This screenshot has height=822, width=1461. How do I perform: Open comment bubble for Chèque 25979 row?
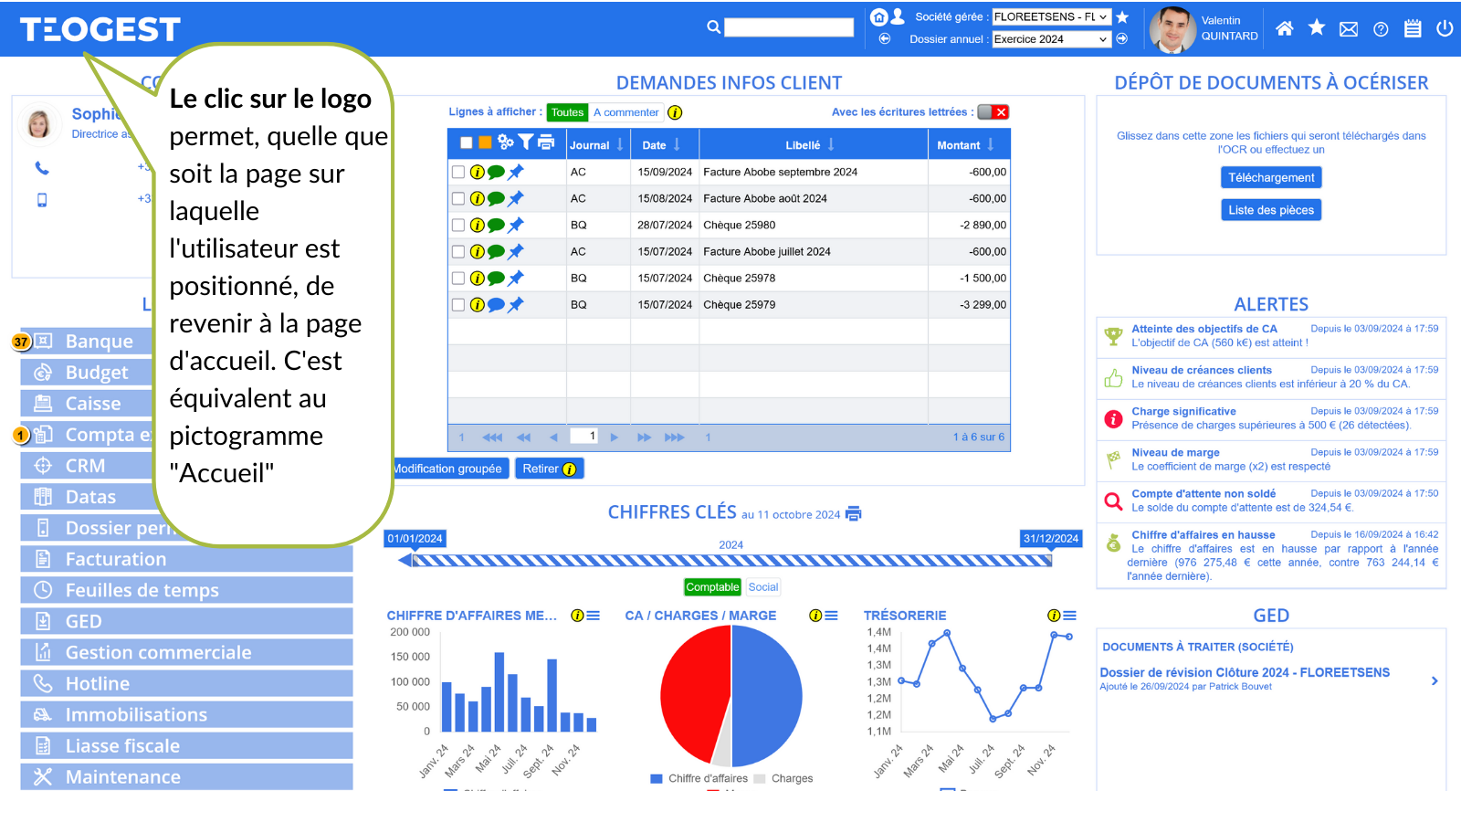496,305
